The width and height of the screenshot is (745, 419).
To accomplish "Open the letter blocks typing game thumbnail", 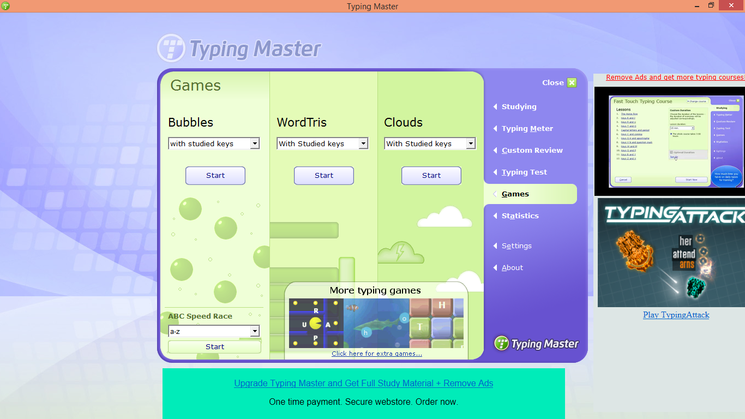I will [436, 323].
